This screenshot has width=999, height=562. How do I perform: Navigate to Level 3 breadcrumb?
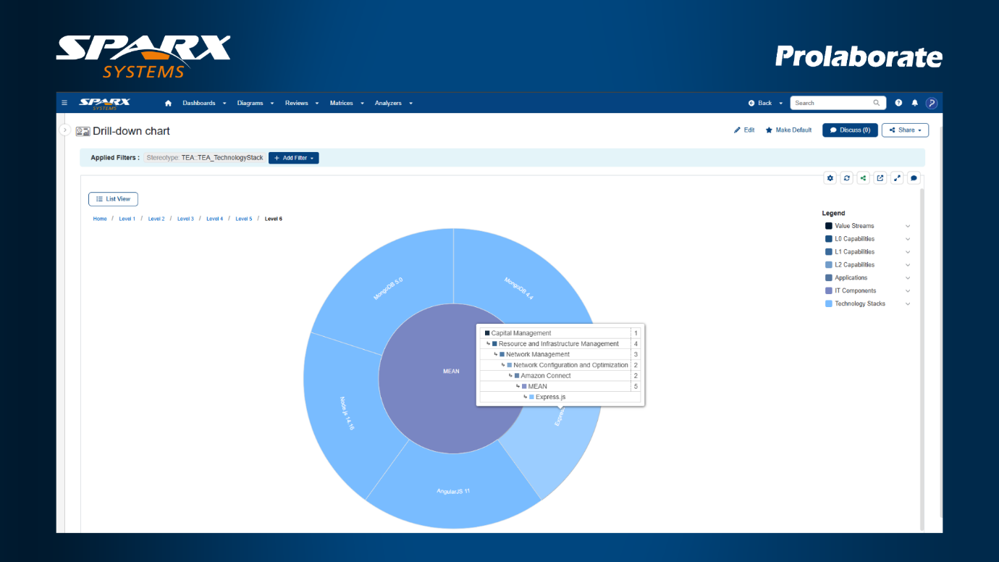pos(185,219)
